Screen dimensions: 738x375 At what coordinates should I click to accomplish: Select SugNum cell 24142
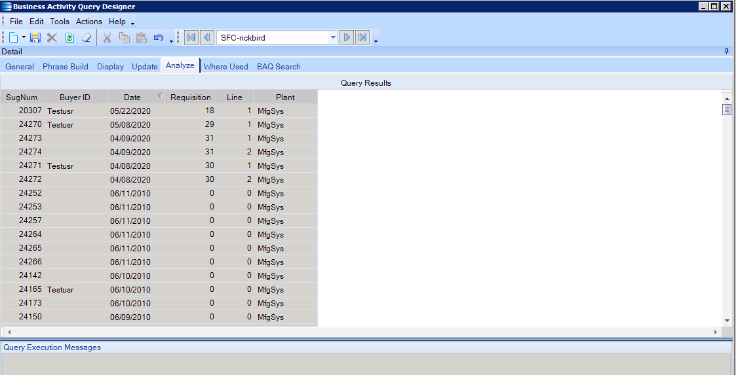(22, 276)
